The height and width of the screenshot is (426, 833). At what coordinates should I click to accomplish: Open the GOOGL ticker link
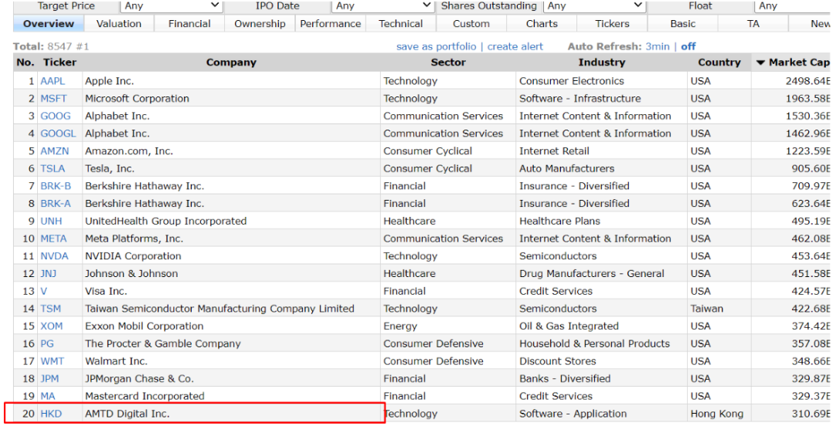59,134
